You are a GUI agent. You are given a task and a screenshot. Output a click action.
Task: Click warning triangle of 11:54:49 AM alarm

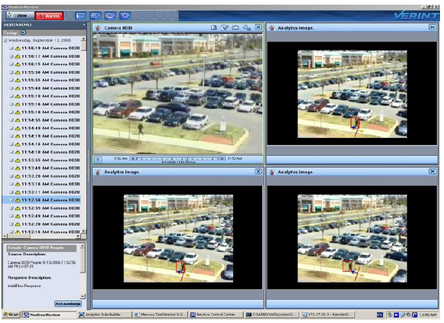click(17, 128)
